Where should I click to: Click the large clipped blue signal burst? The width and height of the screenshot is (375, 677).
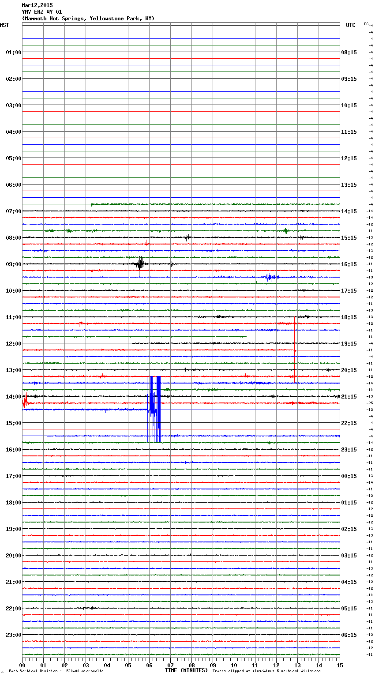coord(154,409)
